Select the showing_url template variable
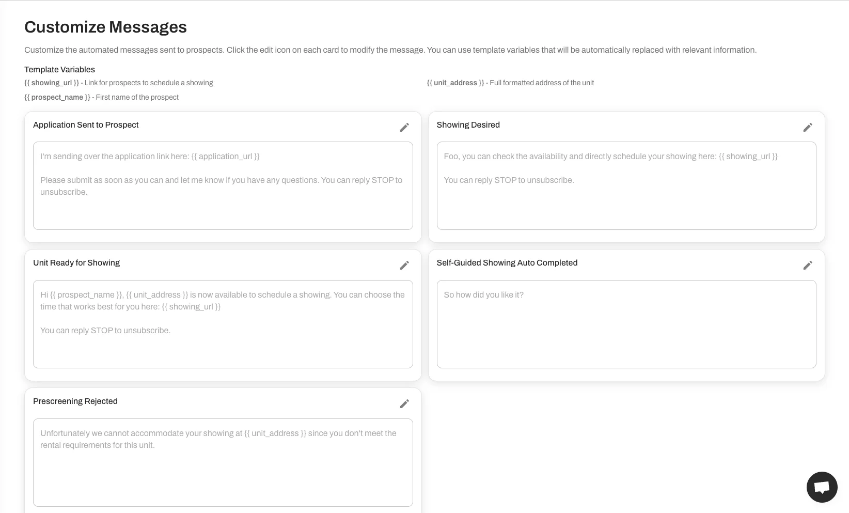This screenshot has height=513, width=849. pos(52,83)
